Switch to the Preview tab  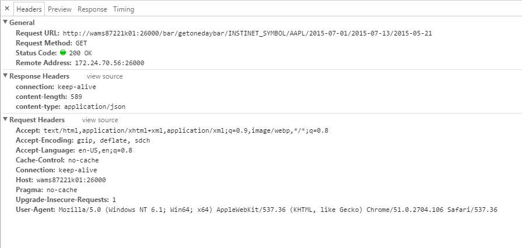(x=59, y=9)
